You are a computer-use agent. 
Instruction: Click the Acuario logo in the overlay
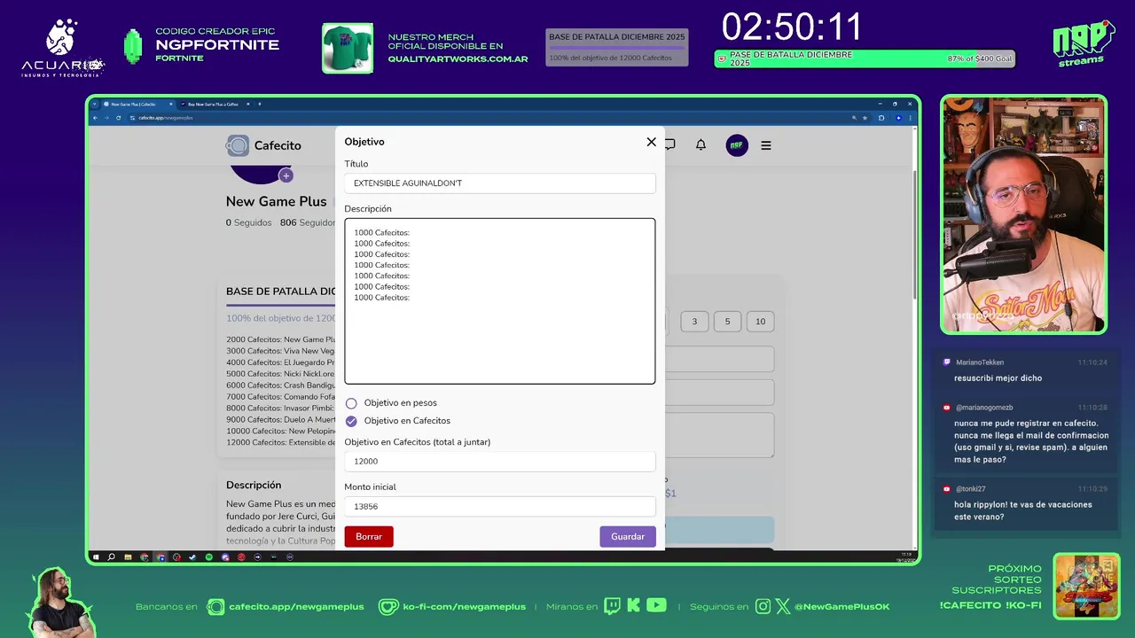pos(63,48)
